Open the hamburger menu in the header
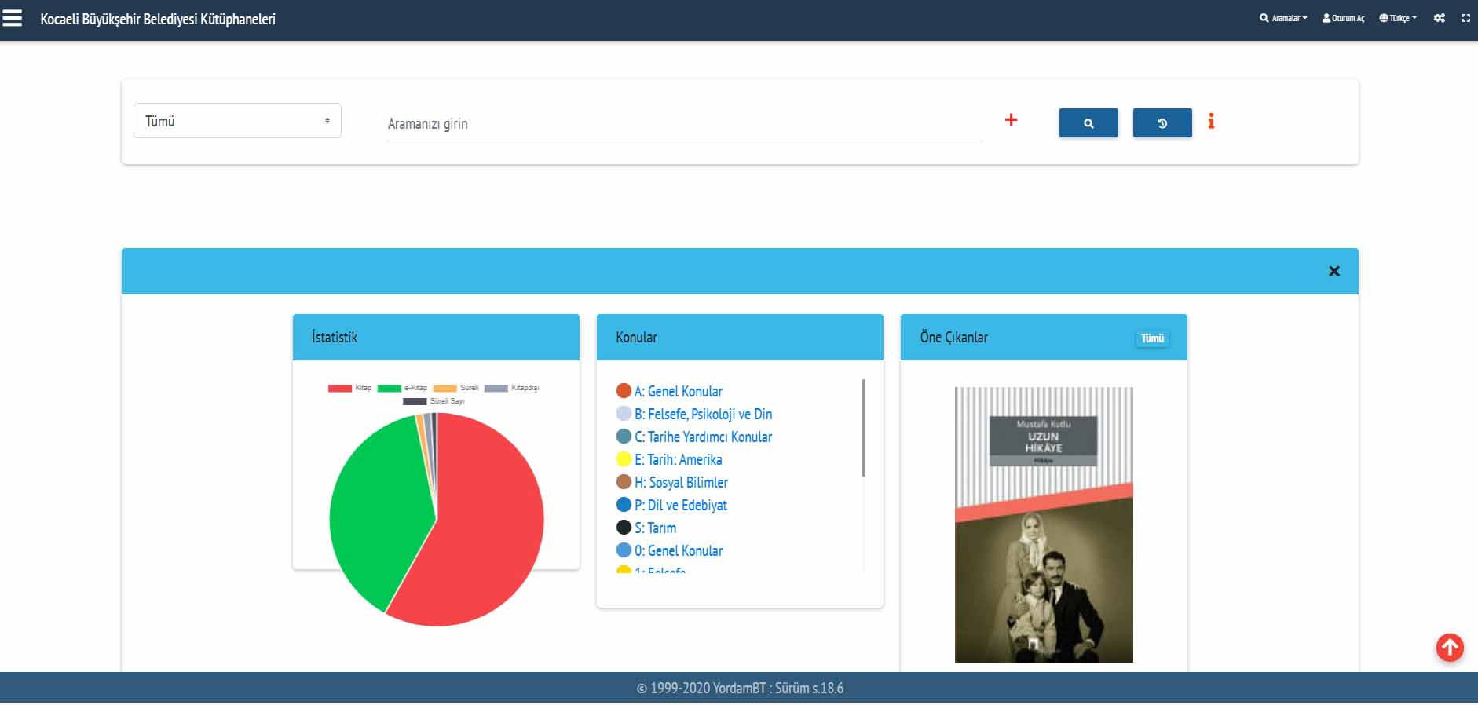1478x705 pixels. (x=13, y=19)
